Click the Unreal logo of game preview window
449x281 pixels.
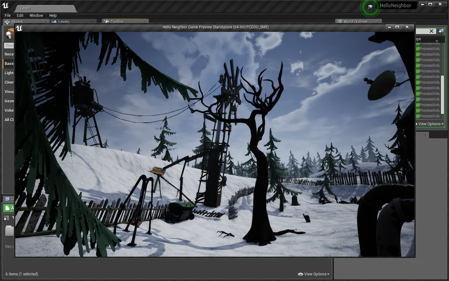click(x=19, y=28)
